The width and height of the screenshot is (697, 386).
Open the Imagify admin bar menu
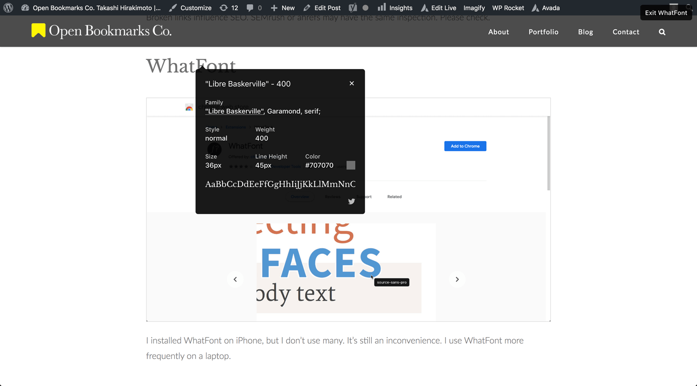coord(474,8)
